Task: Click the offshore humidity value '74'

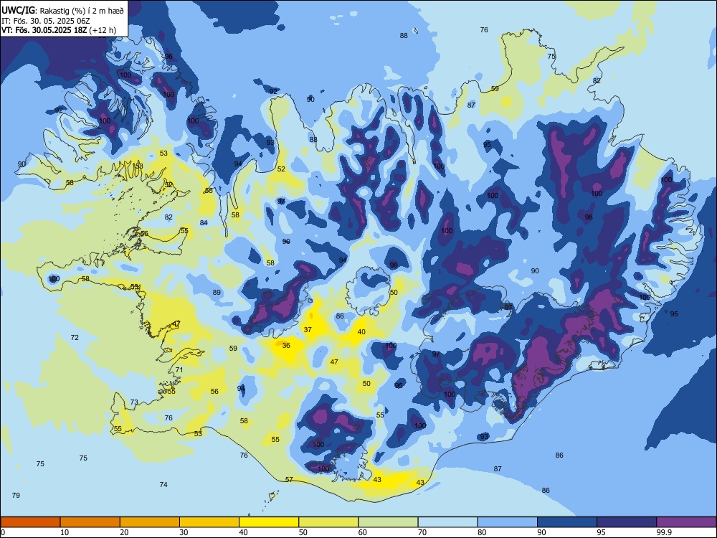Action: coord(163,484)
